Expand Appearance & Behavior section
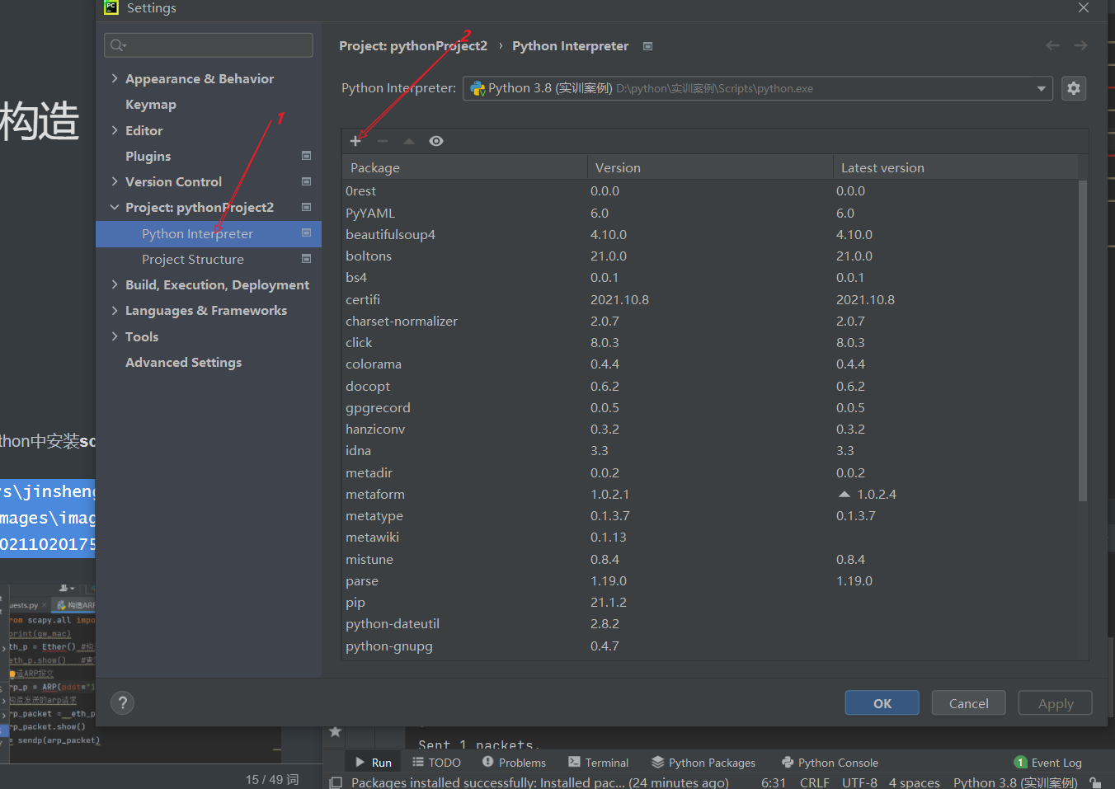The width and height of the screenshot is (1115, 789). [x=115, y=78]
